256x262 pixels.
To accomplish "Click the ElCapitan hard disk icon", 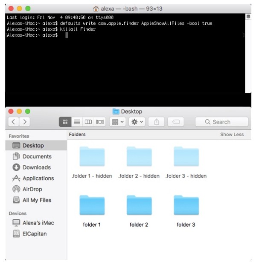I will (16, 234).
